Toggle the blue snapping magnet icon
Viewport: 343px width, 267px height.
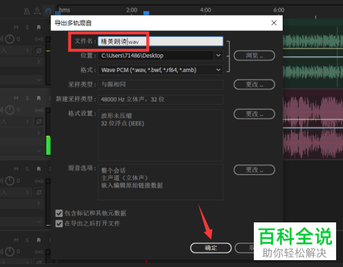[48, 11]
